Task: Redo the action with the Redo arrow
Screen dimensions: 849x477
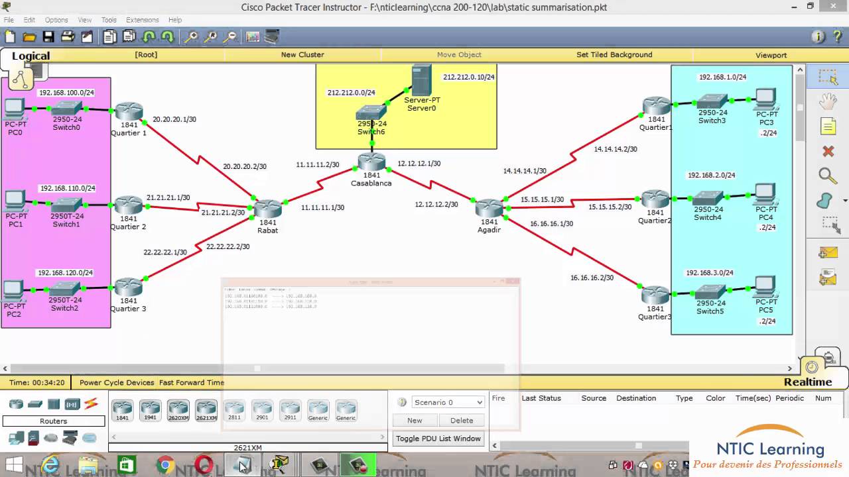Action: [168, 37]
